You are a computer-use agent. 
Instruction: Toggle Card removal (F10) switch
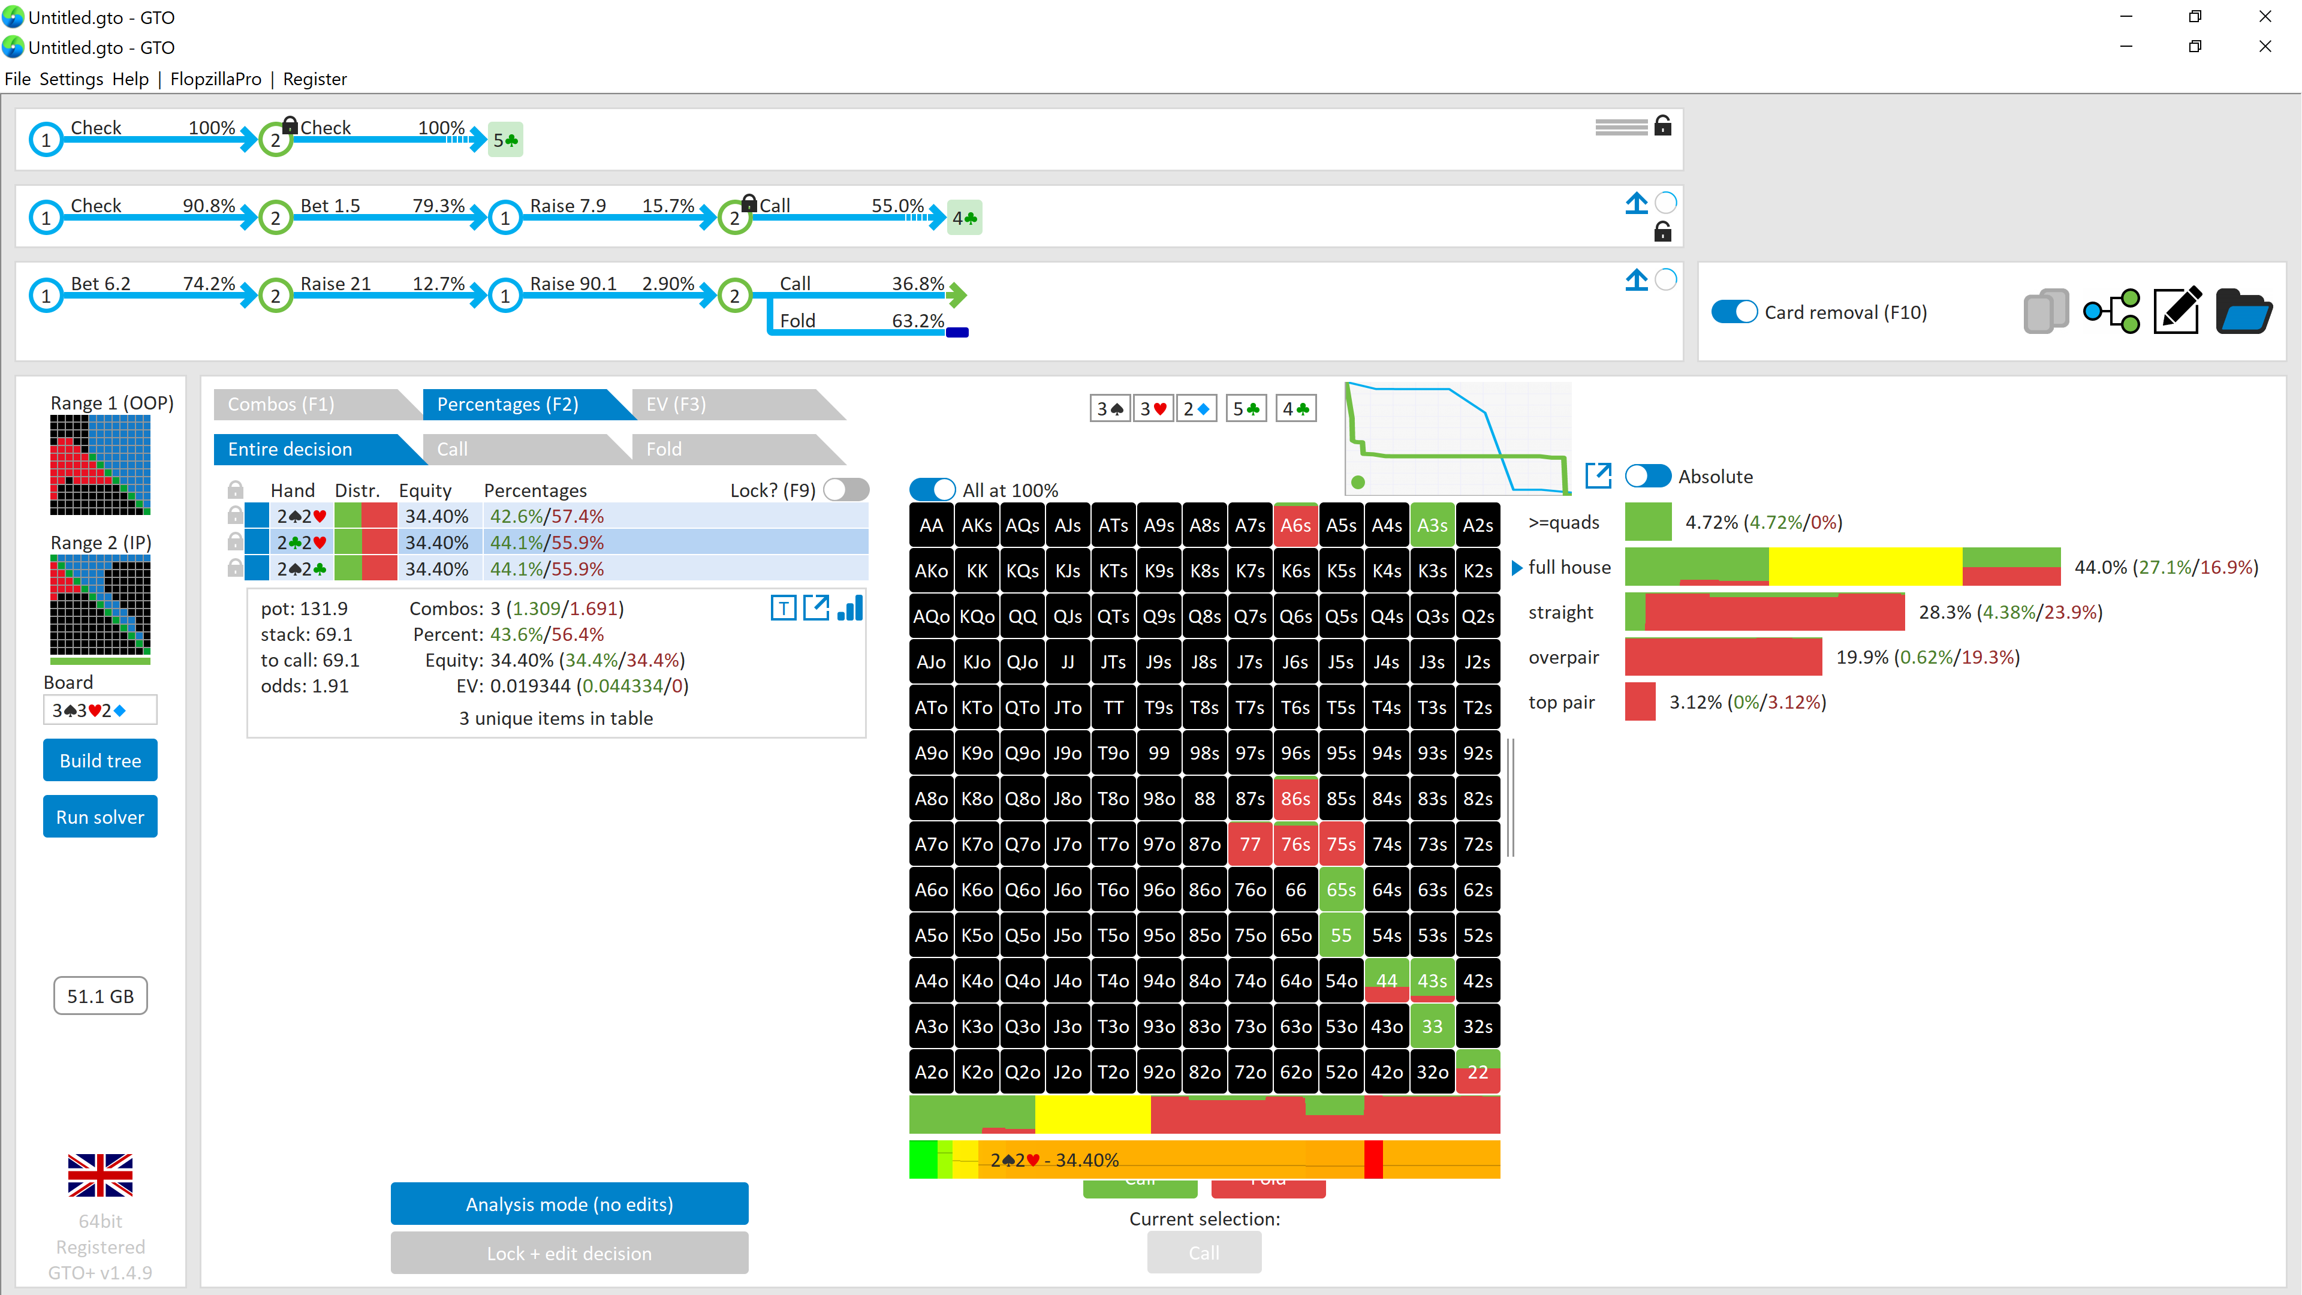coord(1734,312)
